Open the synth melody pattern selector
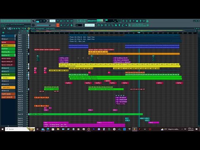The image size is (200, 150). click(90, 25)
